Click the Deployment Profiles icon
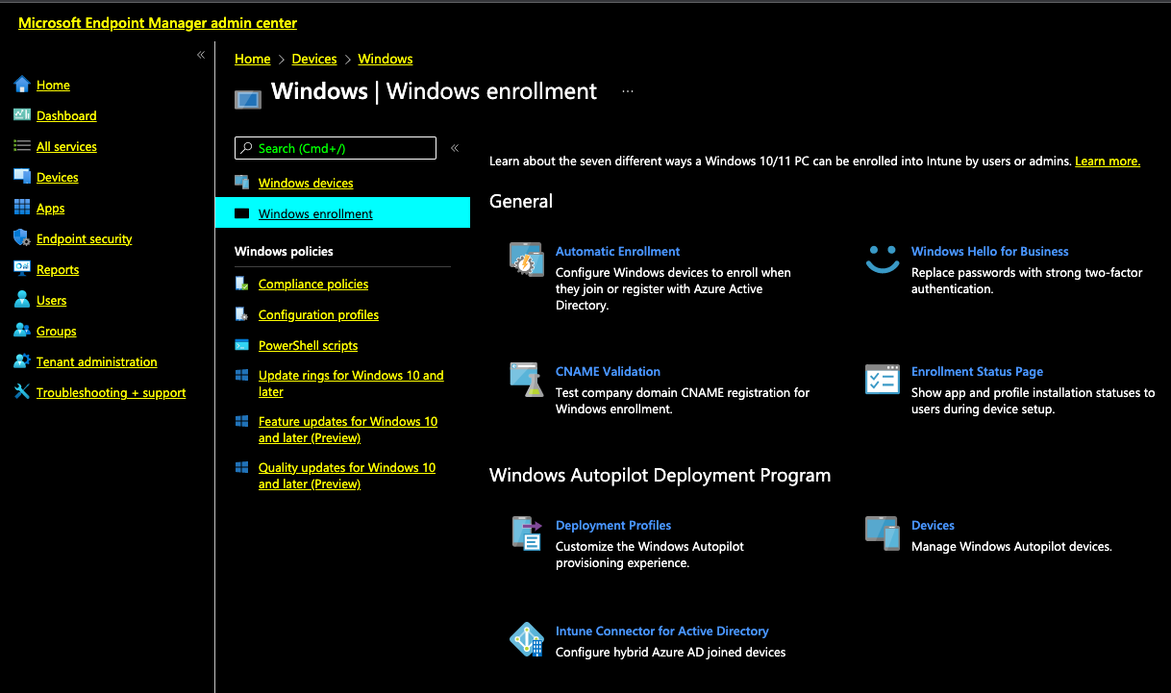 [x=527, y=534]
